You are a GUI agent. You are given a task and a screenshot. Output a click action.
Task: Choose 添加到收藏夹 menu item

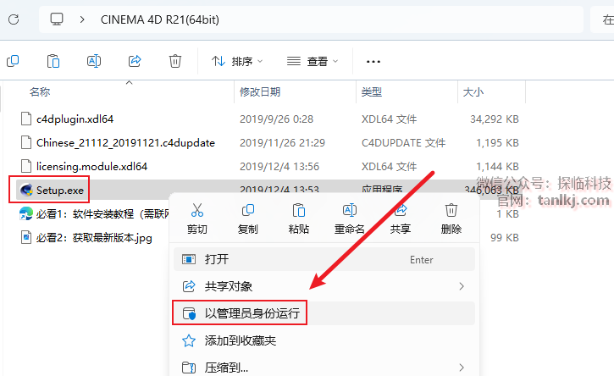pos(324,340)
